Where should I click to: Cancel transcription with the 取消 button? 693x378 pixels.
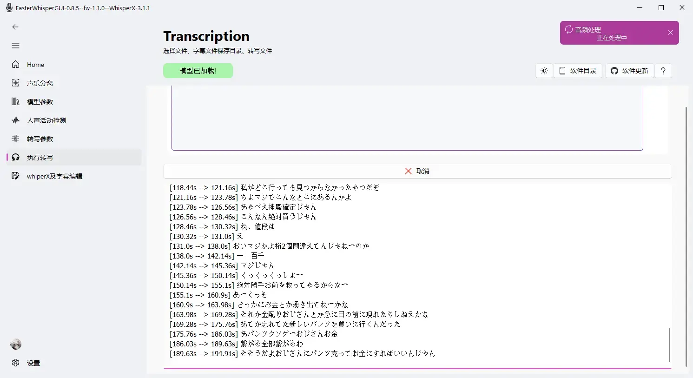click(417, 171)
